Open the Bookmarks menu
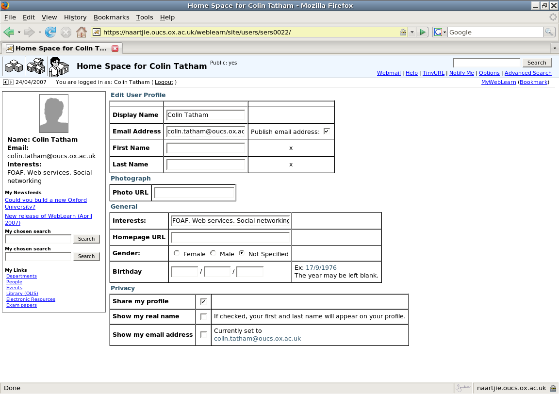559x394 pixels. click(111, 17)
